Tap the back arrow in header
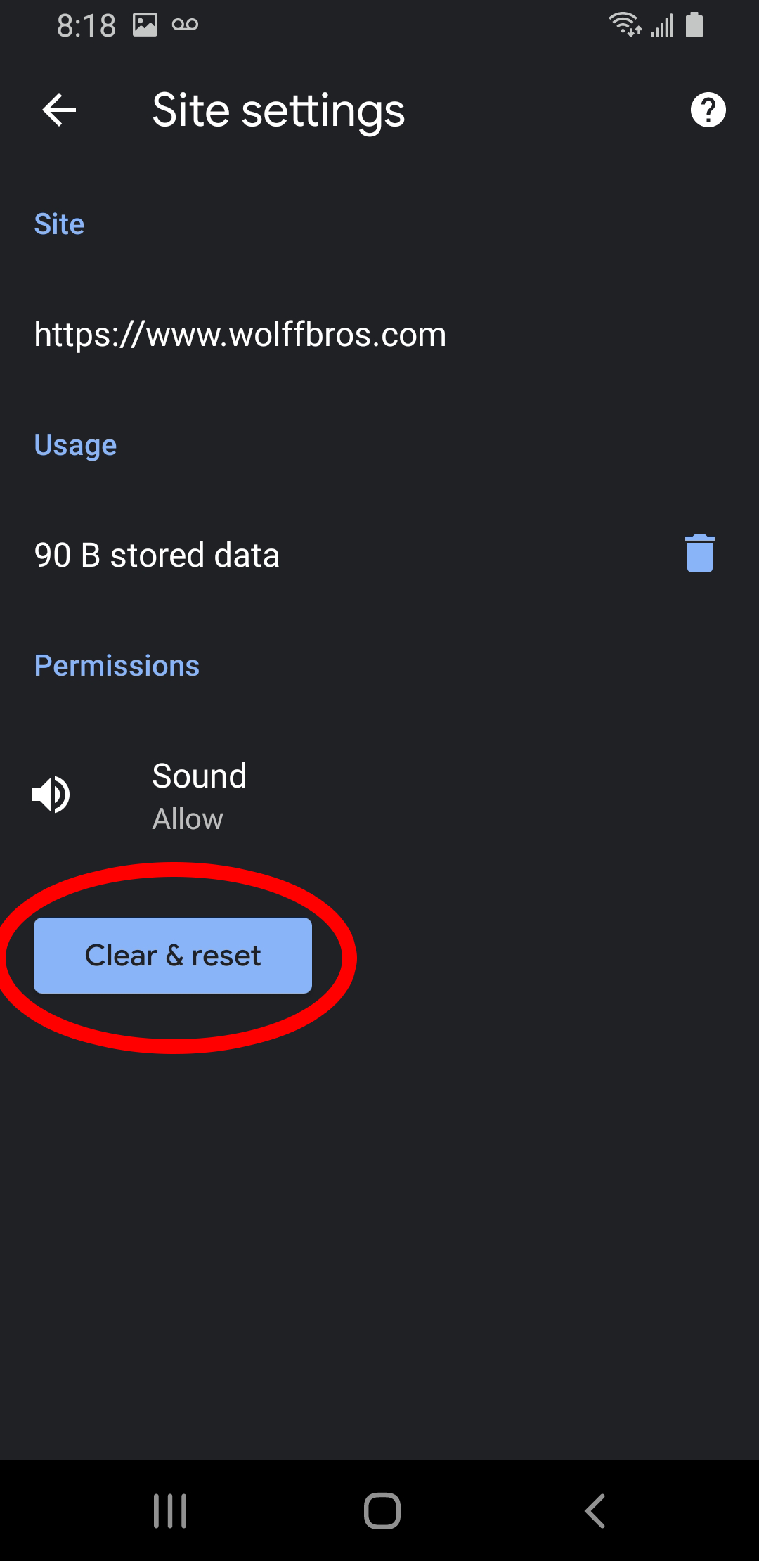The width and height of the screenshot is (759, 1561). 59,110
